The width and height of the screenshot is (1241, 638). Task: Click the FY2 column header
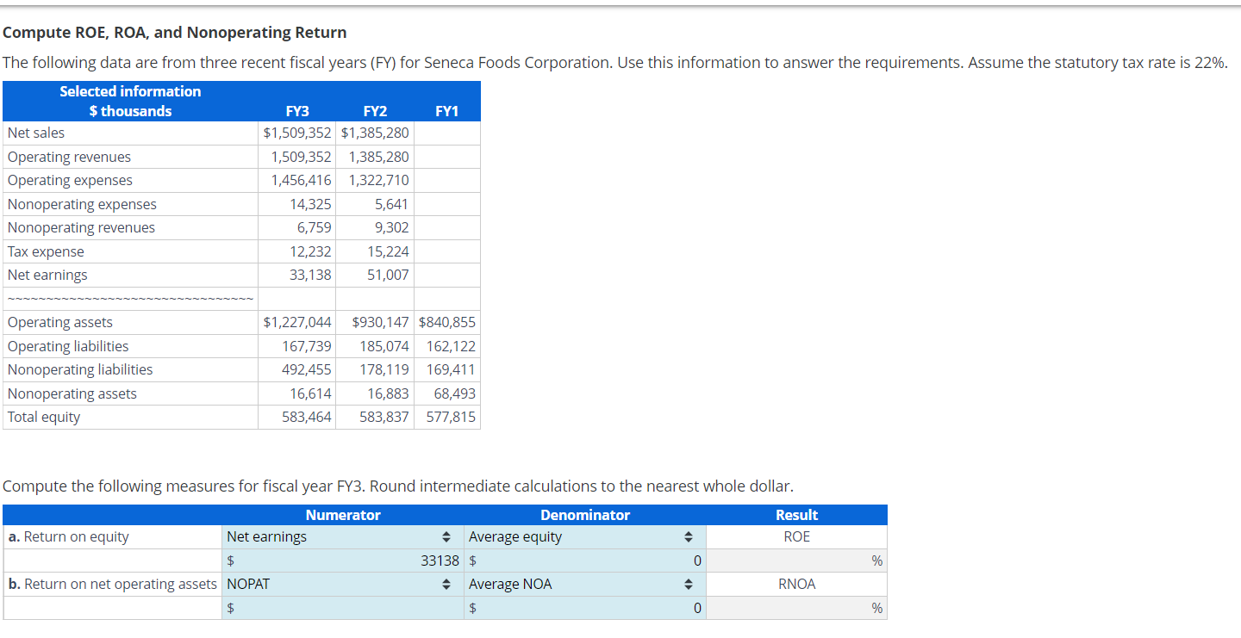click(x=375, y=110)
